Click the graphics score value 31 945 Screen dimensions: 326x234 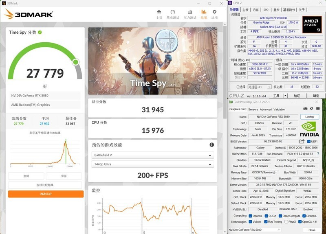pos(152,109)
